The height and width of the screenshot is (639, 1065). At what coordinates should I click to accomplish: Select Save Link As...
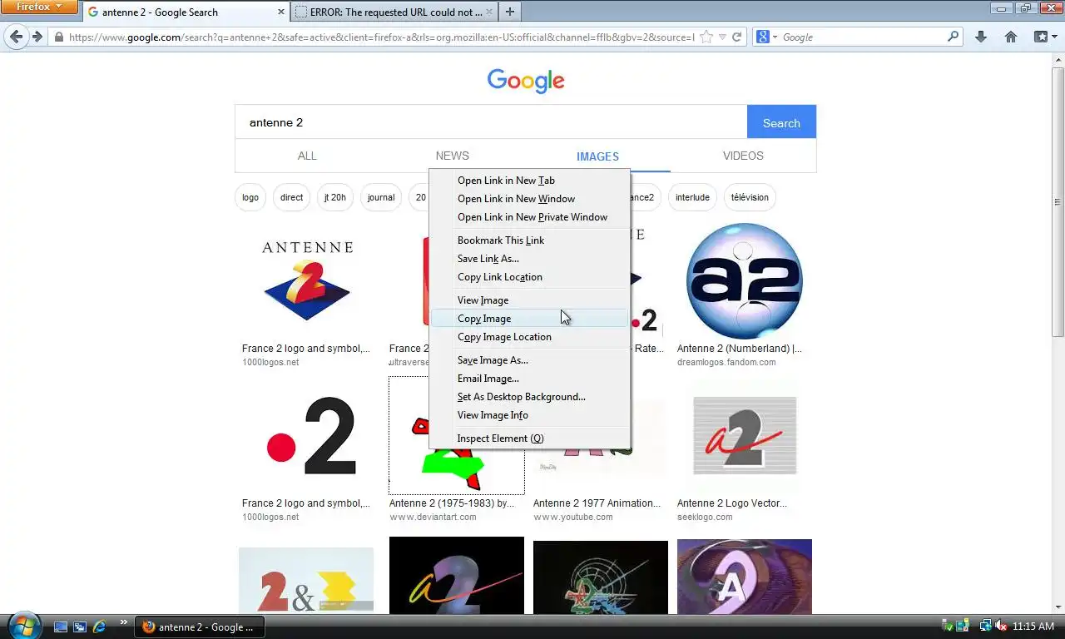(529, 259)
